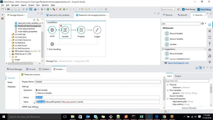Expand the JRE System Library node
Viewport: 213px width, 120px height.
(10, 51)
